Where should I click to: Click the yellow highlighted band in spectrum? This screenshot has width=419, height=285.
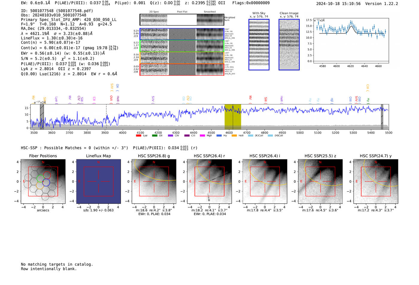coord(233,117)
